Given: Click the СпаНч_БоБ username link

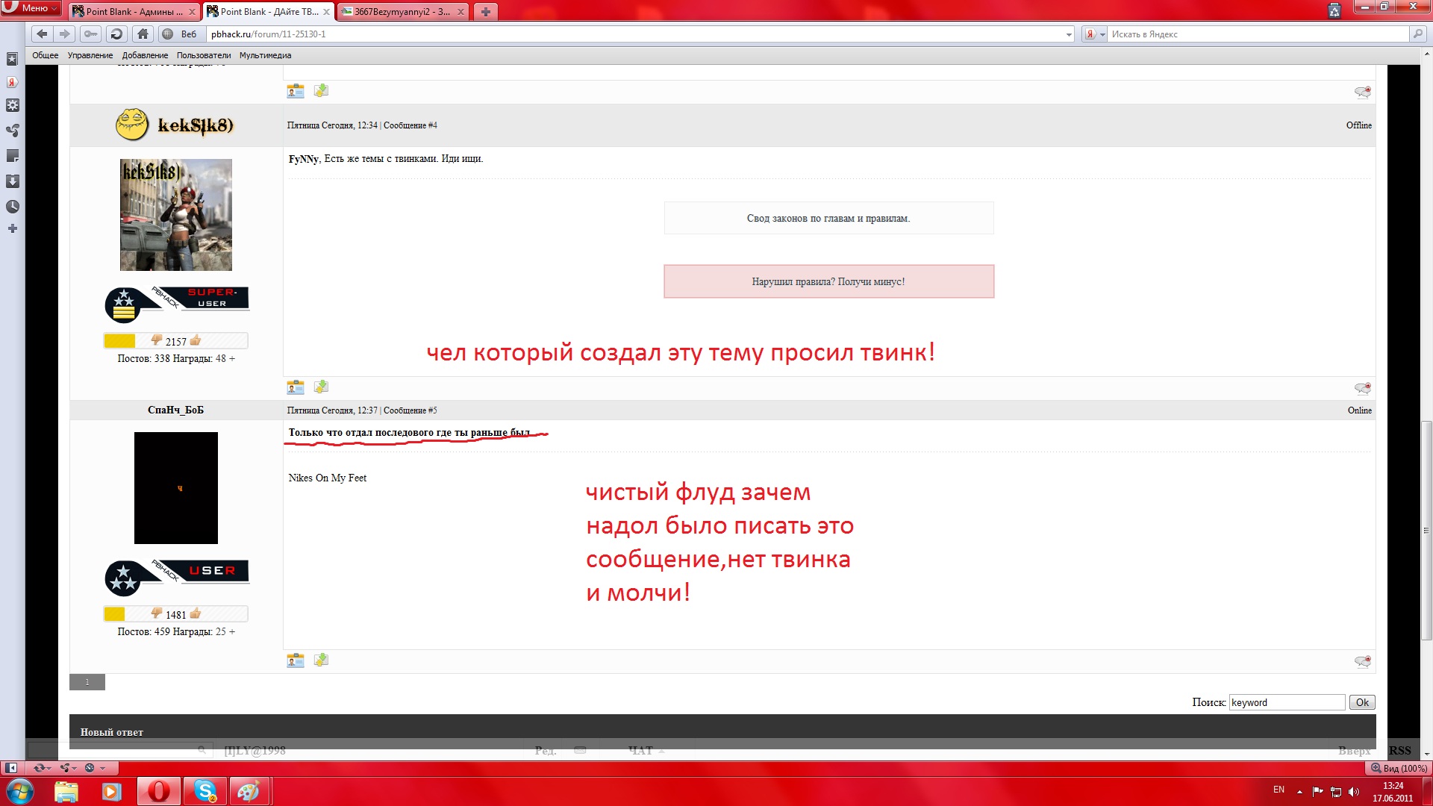Looking at the screenshot, I should (x=175, y=410).
